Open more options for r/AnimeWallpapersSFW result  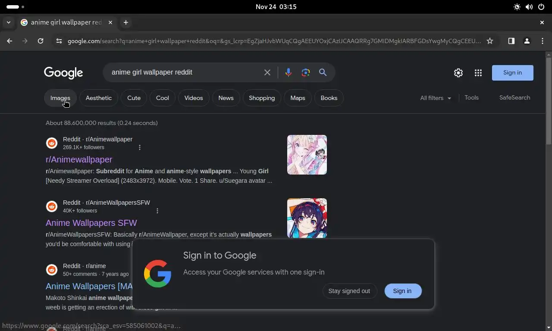(x=157, y=211)
